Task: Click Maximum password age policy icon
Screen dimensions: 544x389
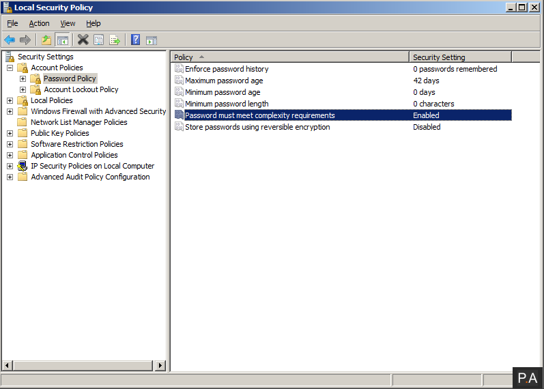Action: click(x=179, y=81)
